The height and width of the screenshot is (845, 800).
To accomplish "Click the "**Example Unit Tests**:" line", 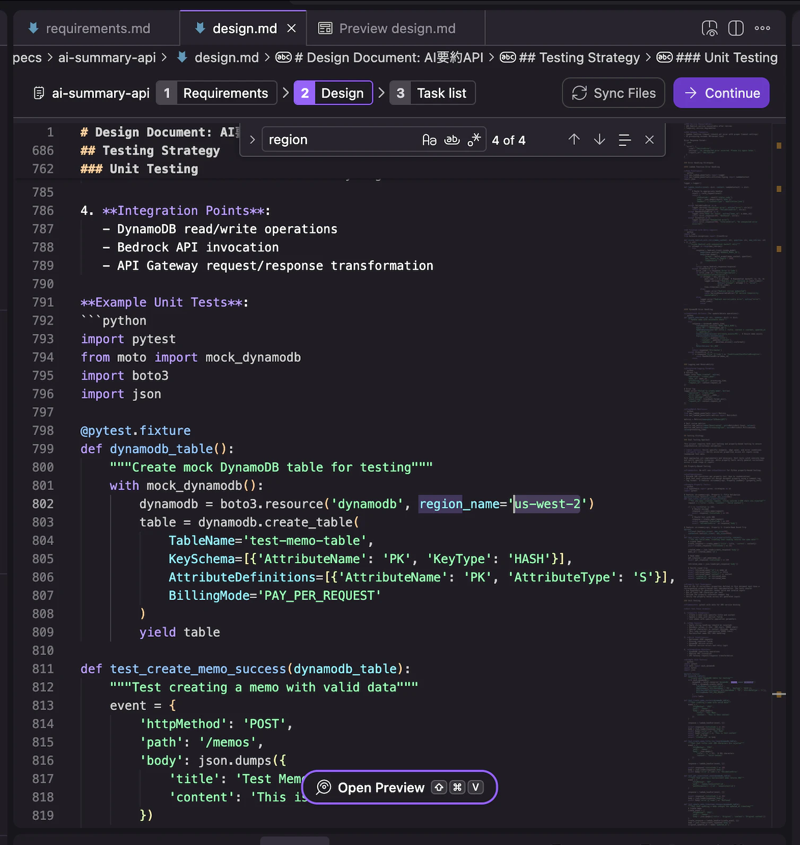I will [x=164, y=302].
